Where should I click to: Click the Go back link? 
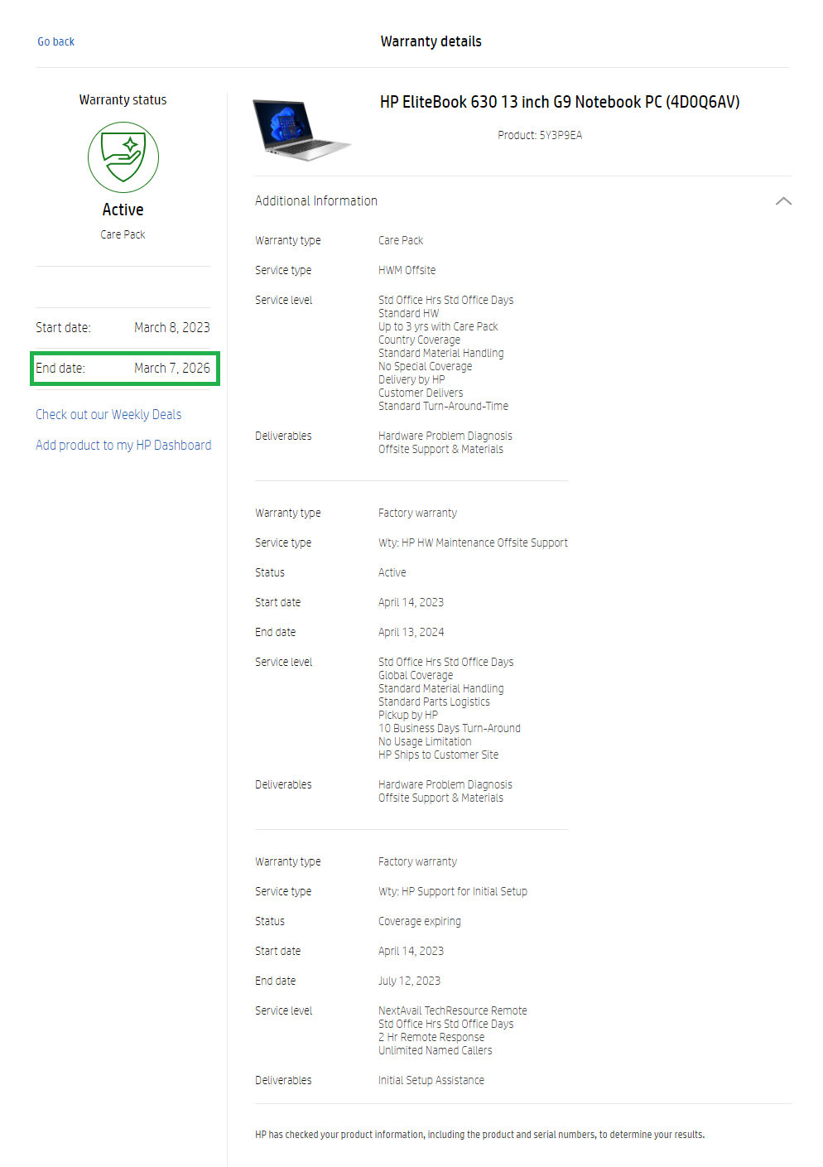point(55,41)
